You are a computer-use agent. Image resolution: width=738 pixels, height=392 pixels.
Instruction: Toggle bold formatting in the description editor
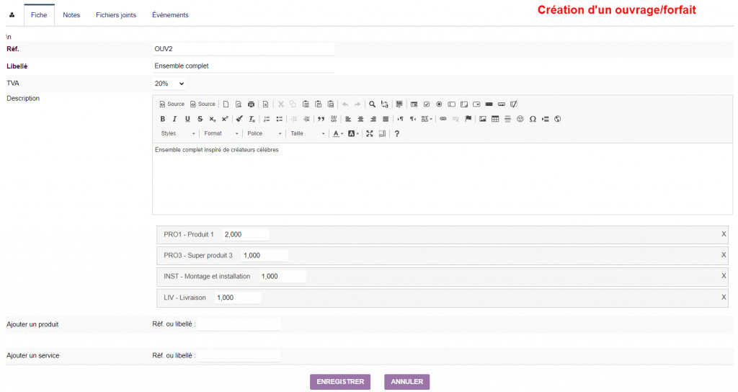[162, 119]
